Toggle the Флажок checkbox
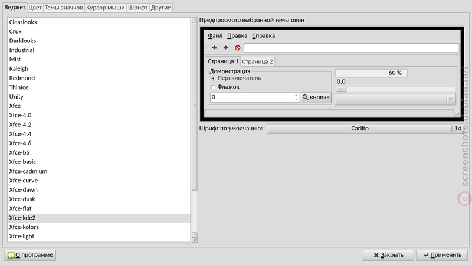 214,87
